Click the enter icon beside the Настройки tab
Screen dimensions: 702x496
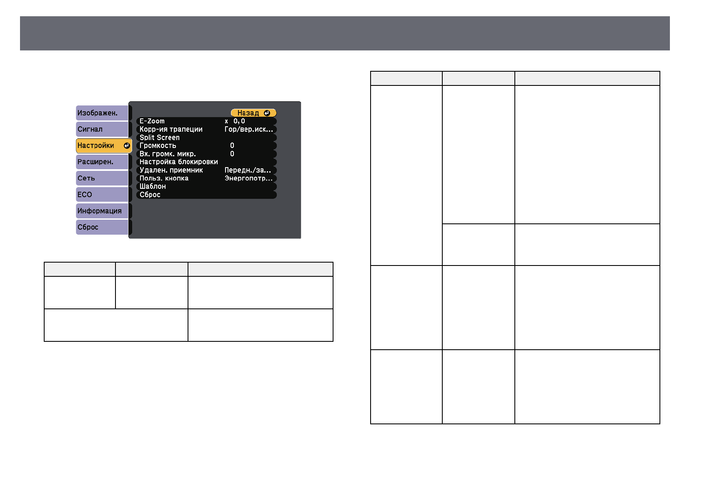126,145
